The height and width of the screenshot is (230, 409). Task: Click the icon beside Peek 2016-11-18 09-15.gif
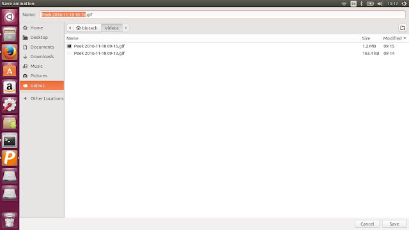pos(69,46)
